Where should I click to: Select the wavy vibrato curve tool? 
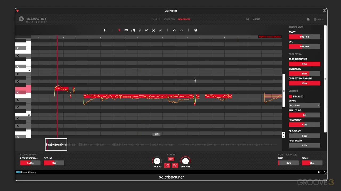[147, 30]
